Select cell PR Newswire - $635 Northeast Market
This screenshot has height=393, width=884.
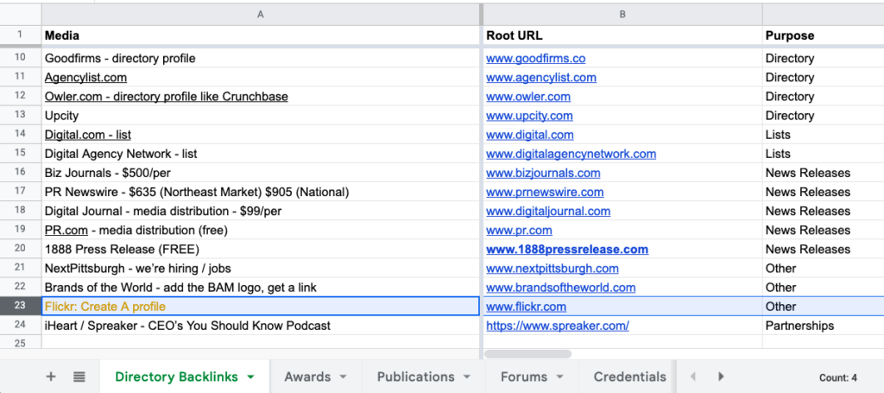pyautogui.click(x=261, y=193)
